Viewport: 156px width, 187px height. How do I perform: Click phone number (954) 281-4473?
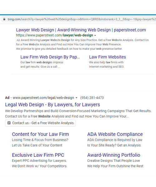pos(92,98)
